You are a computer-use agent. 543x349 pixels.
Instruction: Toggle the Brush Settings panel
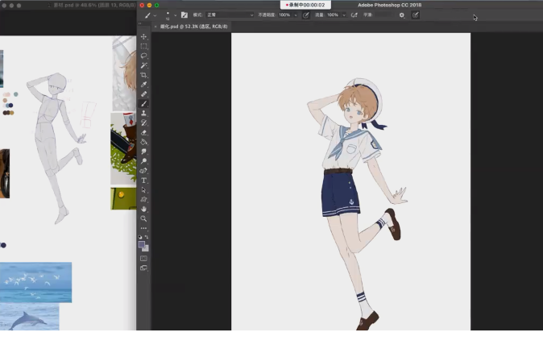click(x=184, y=15)
